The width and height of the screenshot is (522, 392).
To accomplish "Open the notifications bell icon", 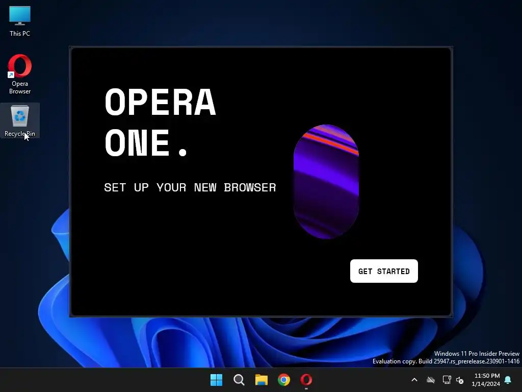I will [x=508, y=380].
